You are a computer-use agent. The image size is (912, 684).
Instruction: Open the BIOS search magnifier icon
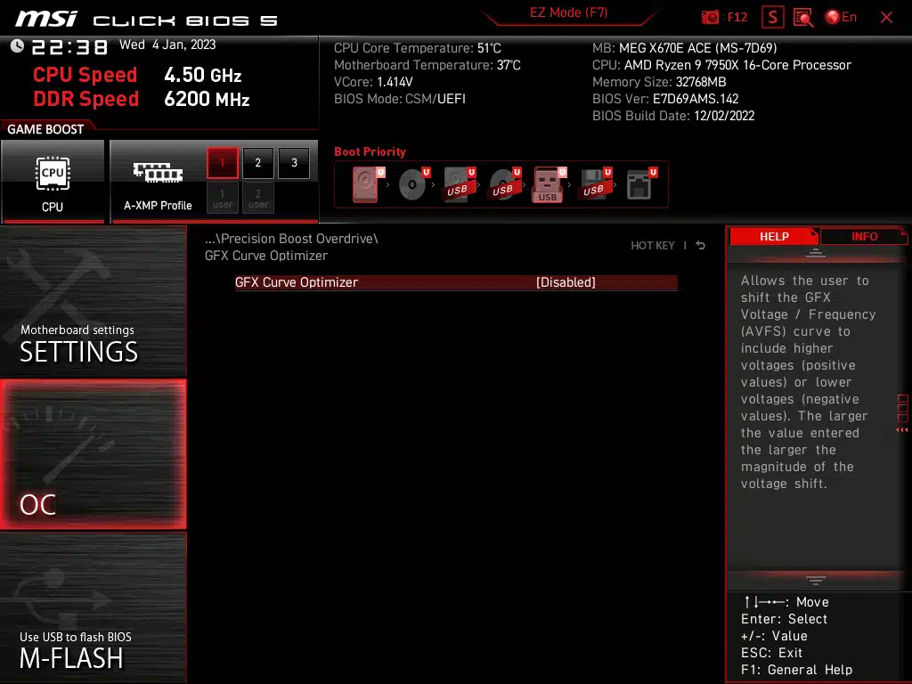pyautogui.click(x=803, y=18)
